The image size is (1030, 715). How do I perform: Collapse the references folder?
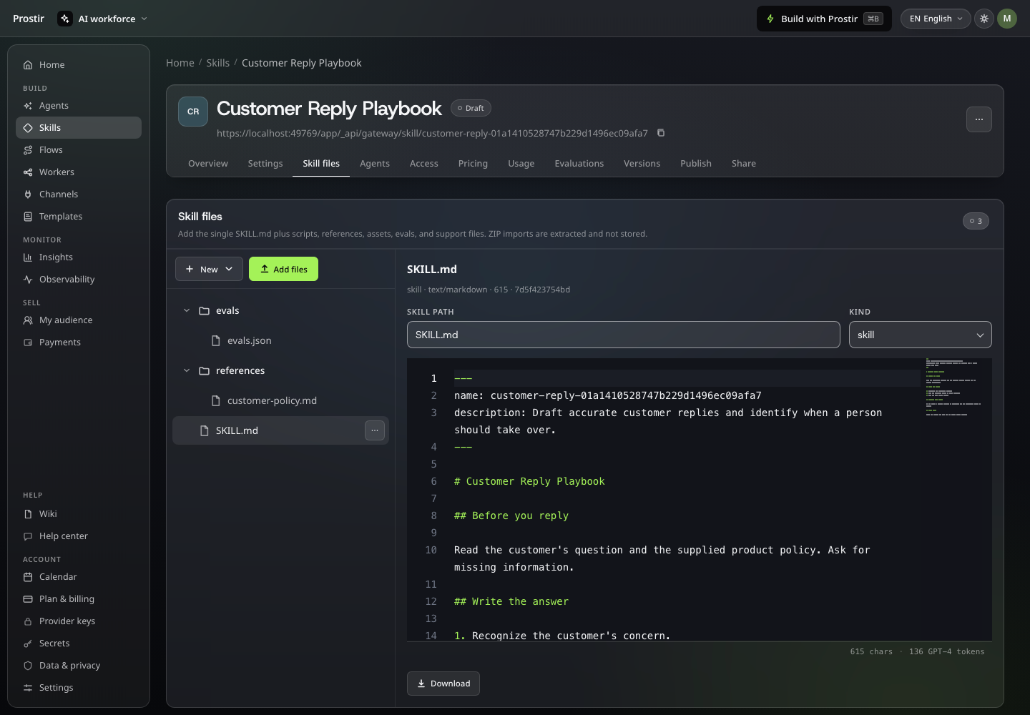click(187, 370)
